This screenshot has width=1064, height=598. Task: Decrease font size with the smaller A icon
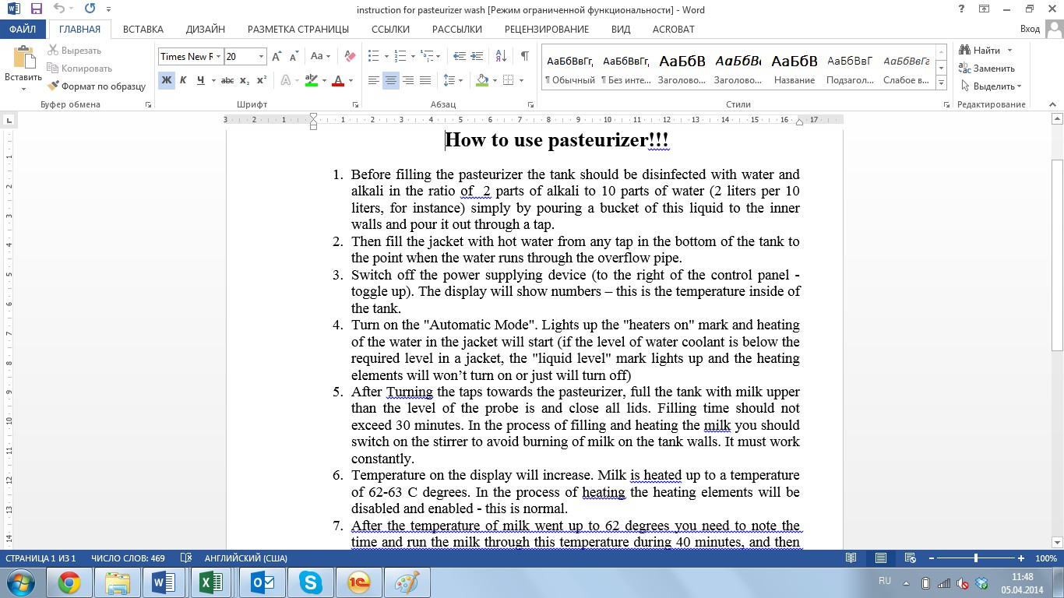click(x=294, y=57)
